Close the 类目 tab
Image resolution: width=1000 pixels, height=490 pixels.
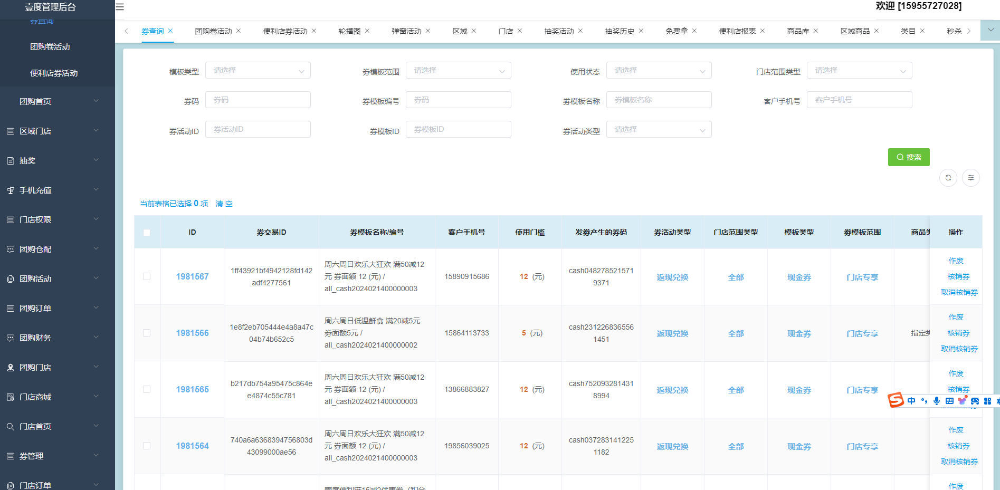[x=922, y=31]
